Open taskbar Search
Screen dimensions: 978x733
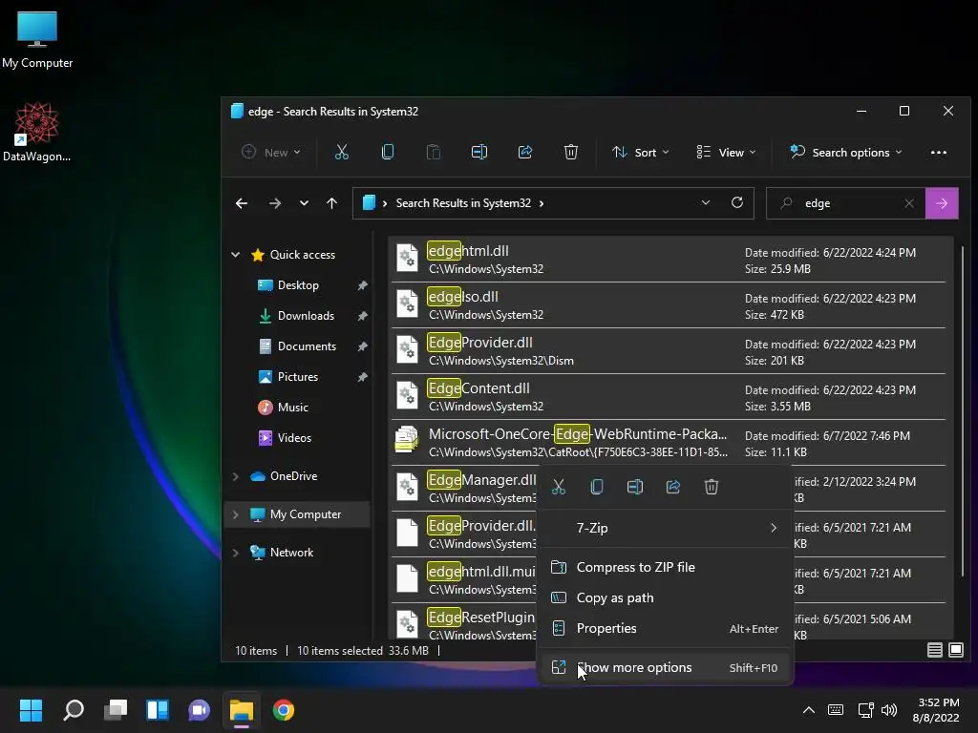(74, 710)
